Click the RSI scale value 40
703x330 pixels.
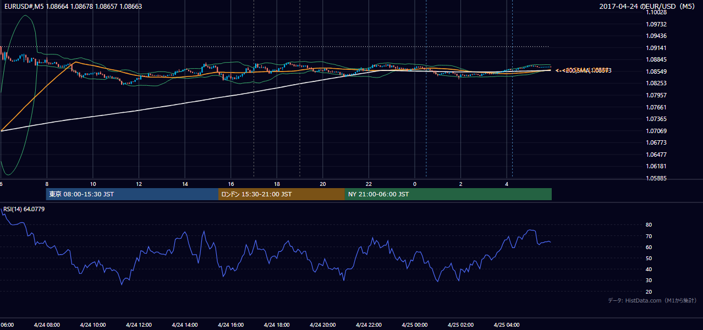tap(649, 269)
